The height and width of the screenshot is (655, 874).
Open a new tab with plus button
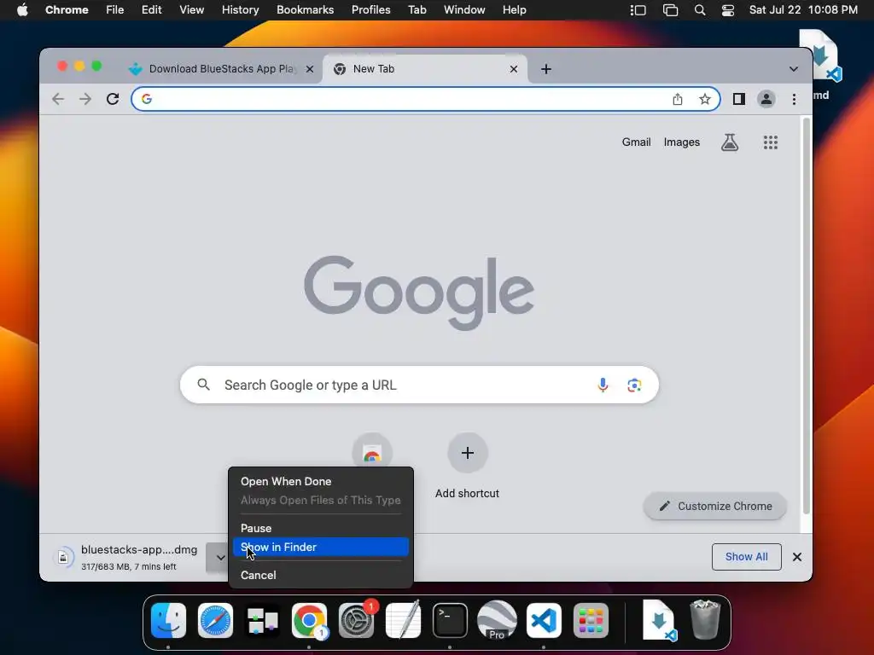(x=546, y=69)
